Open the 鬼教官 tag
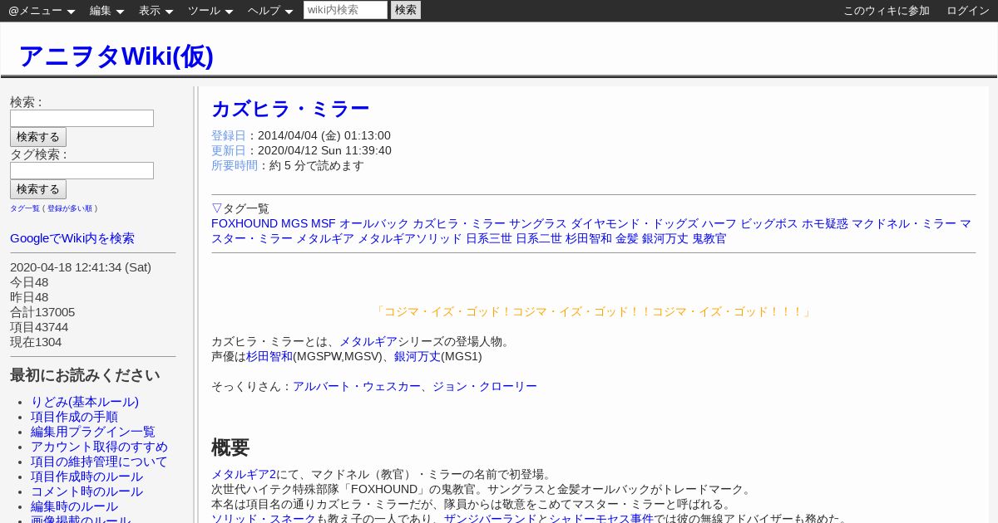This screenshot has height=523, width=998. [x=709, y=238]
